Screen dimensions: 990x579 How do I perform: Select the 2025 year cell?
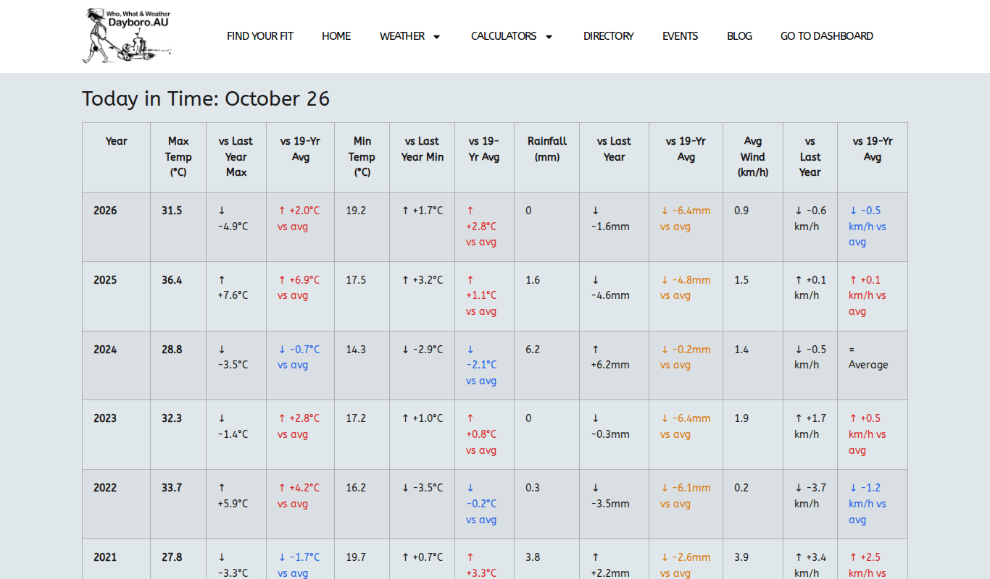pyautogui.click(x=117, y=296)
